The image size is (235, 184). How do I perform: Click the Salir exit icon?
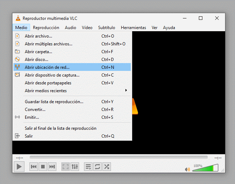tap(17, 136)
